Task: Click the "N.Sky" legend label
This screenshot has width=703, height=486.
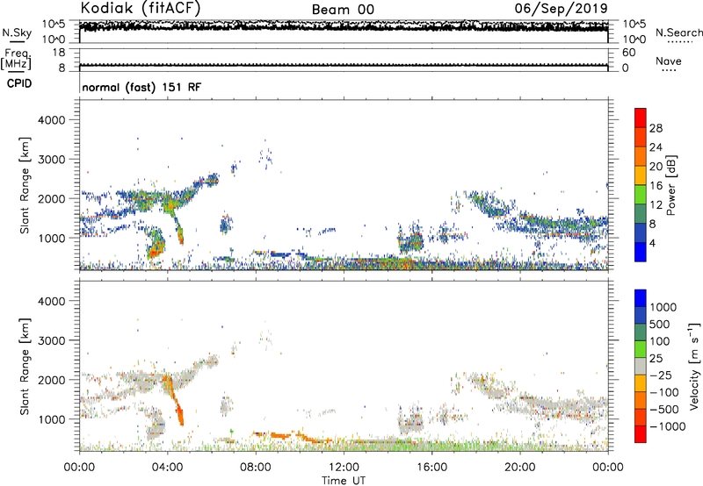Action: click(17, 32)
